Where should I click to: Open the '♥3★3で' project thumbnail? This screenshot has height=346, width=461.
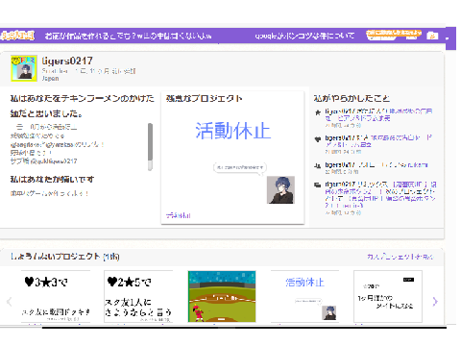56,296
